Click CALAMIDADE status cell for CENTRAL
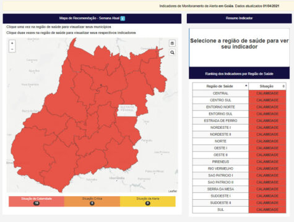Screen dimensions: 294x222 pos(267,93)
